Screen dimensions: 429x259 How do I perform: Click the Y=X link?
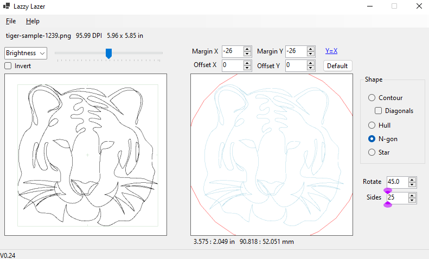(331, 51)
